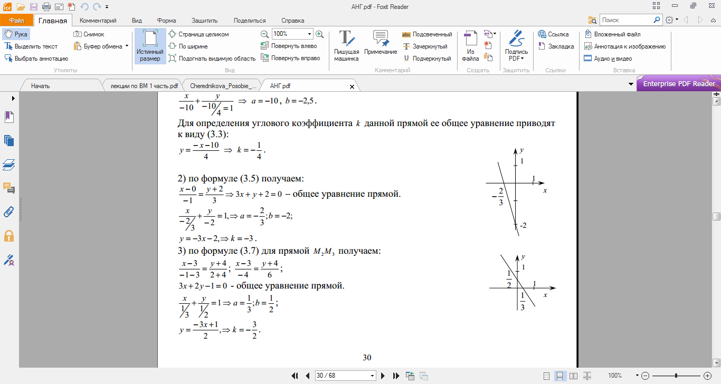This screenshot has height=384, width=721.
Task: Click Подогнать видимую область
Action: pyautogui.click(x=212, y=59)
